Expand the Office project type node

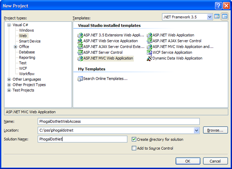16,47
